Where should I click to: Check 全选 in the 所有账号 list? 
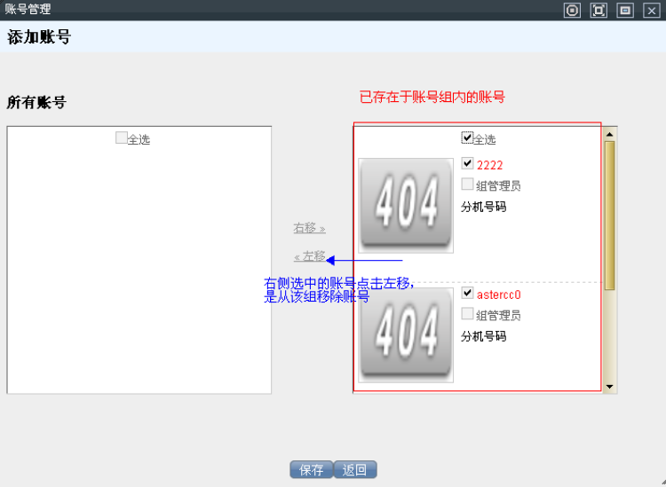click(x=122, y=137)
